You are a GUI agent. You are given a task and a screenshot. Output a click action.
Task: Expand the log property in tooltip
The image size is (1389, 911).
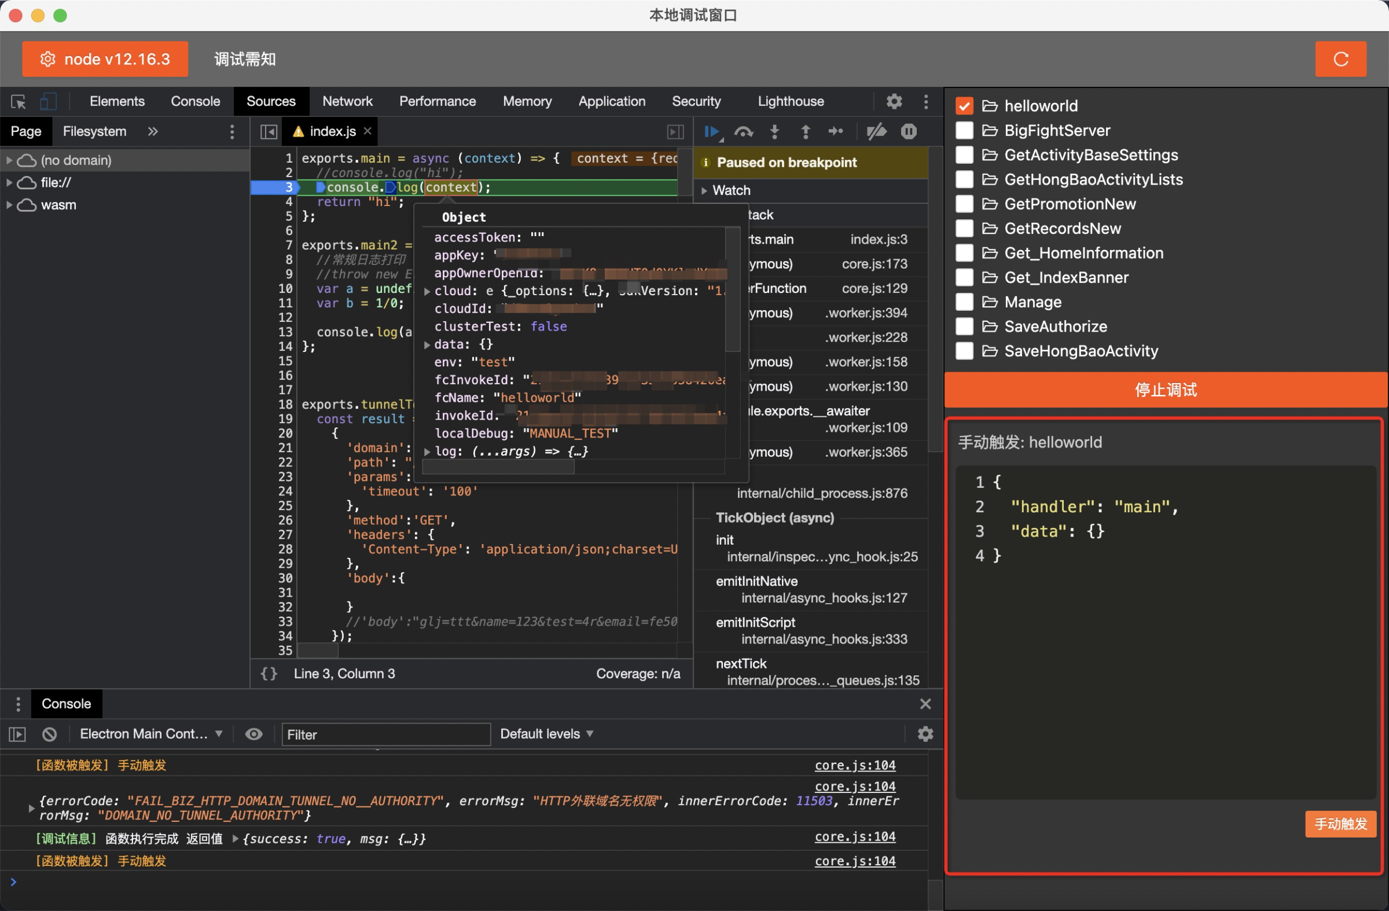pyautogui.click(x=427, y=451)
